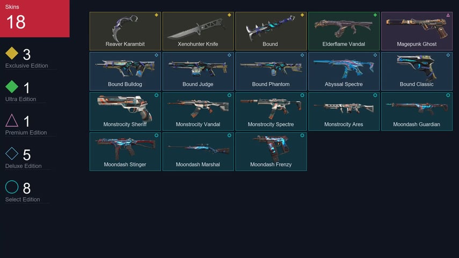Viewport: 459px width, 258px height.
Task: Select the Bound Classic pistol skin
Action: [x=417, y=71]
